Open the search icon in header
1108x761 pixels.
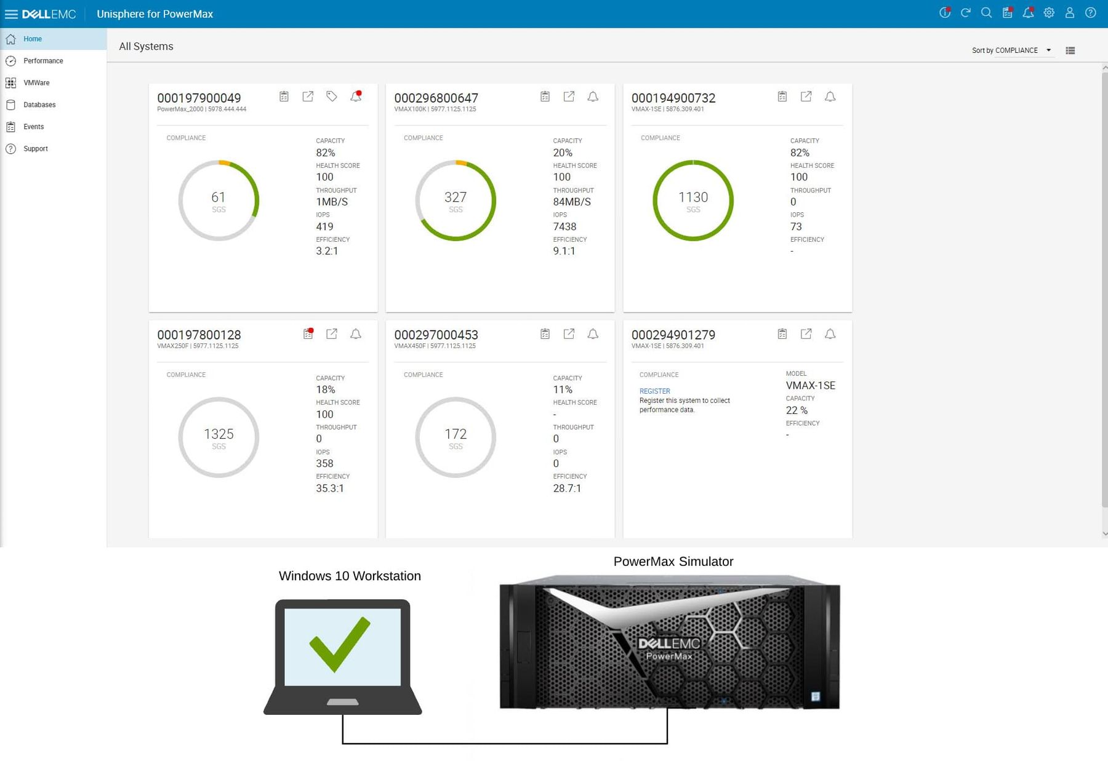(x=986, y=13)
